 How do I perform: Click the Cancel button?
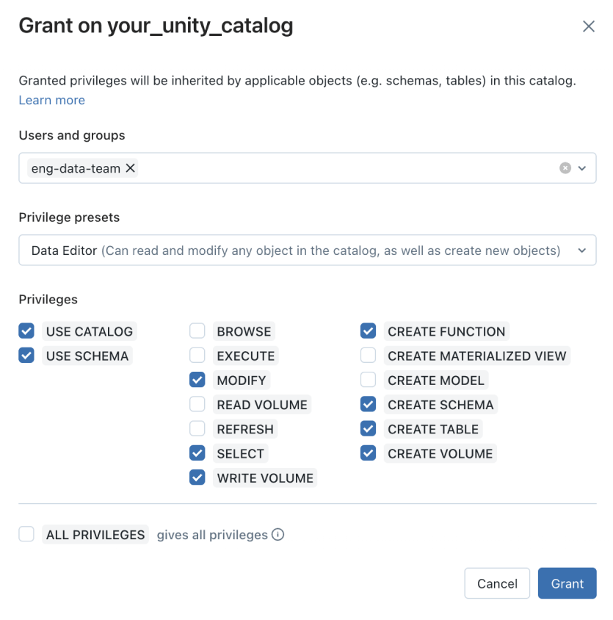(497, 583)
